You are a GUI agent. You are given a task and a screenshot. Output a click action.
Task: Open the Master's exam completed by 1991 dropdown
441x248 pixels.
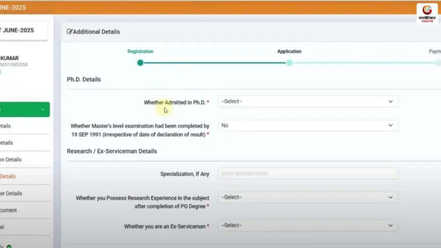point(308,125)
